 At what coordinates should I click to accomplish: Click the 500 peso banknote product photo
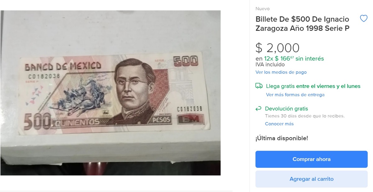tap(110, 93)
